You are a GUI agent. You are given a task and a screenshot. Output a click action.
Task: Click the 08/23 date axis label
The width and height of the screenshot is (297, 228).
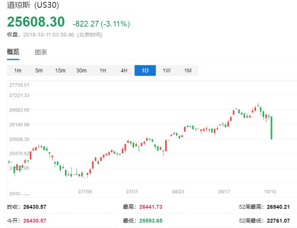(178, 191)
